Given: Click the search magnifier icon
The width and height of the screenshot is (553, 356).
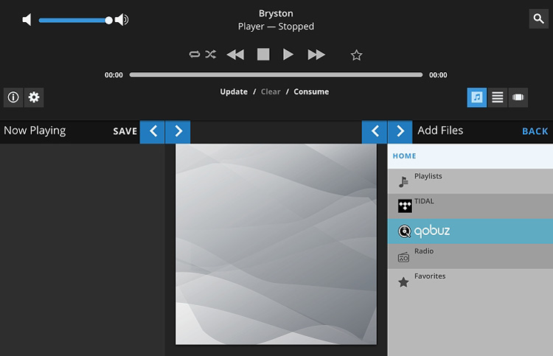Looking at the screenshot, I should pos(538,19).
